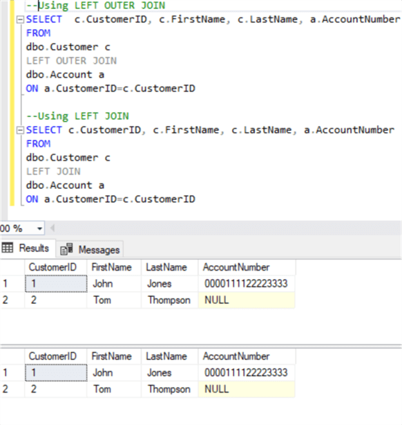Image resolution: width=402 pixels, height=425 pixels.
Task: Click the horizontal scrollbar left arrow
Action: coord(52,228)
